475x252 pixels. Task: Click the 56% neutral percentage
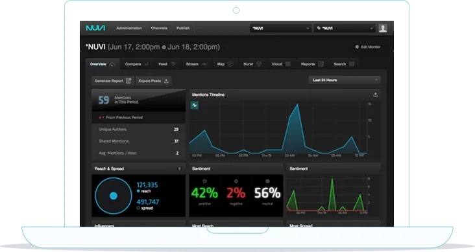click(267, 193)
